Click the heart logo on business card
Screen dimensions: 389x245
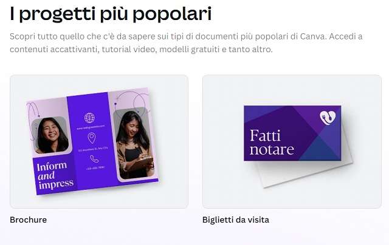(x=328, y=118)
